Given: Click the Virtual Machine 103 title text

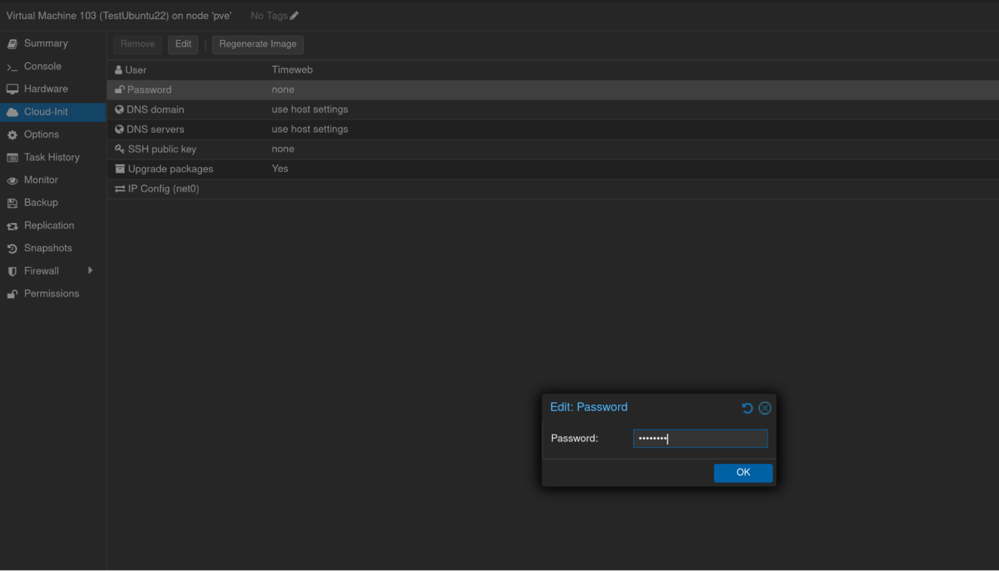Looking at the screenshot, I should (118, 15).
